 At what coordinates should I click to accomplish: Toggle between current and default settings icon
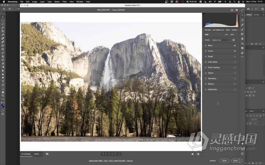click(x=198, y=154)
